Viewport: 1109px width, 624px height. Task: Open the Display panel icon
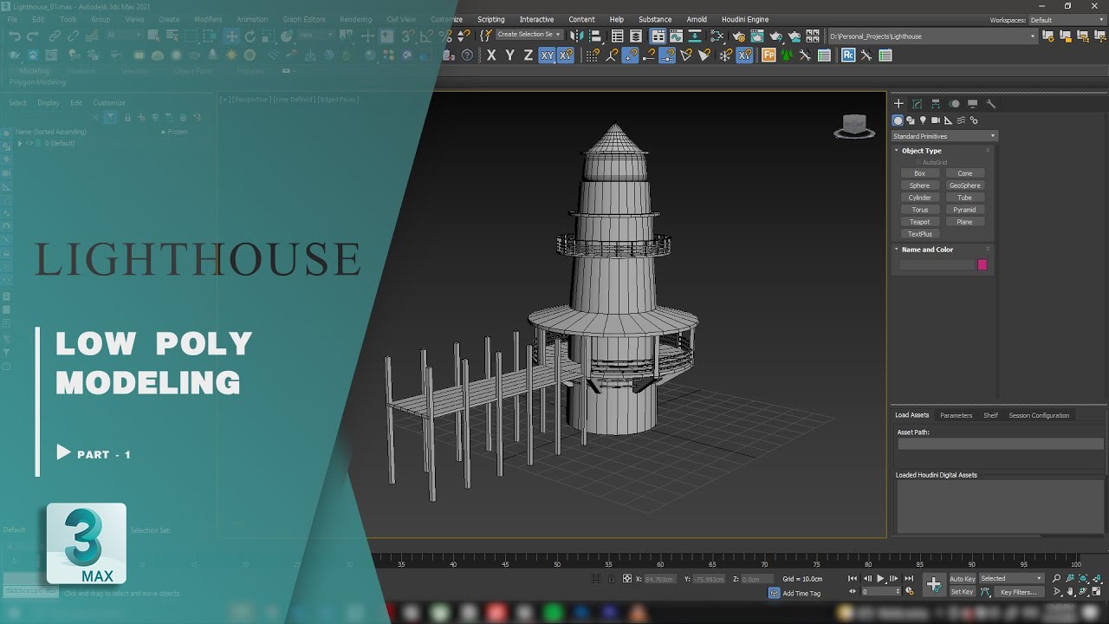pos(972,104)
